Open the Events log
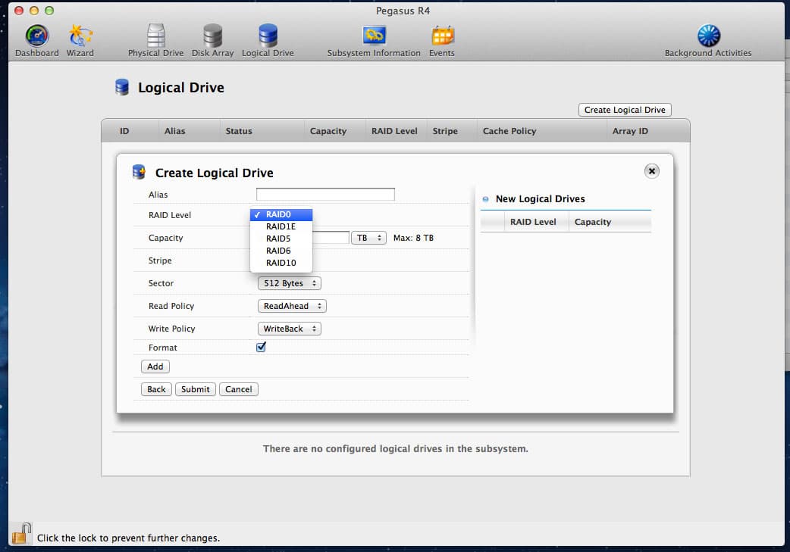 pyautogui.click(x=442, y=41)
